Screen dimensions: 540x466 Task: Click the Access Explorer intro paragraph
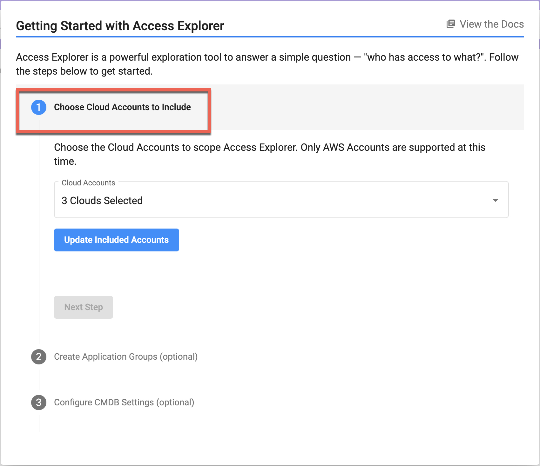[x=267, y=64]
